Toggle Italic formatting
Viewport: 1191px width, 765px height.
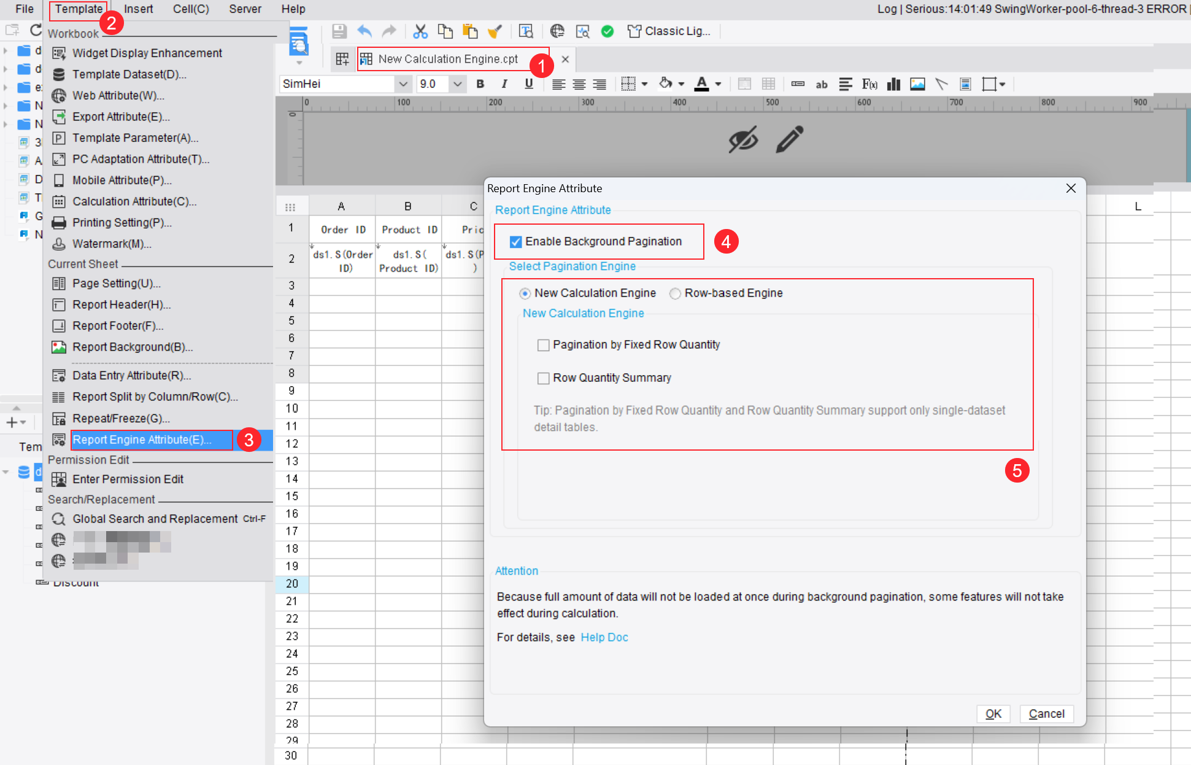504,84
